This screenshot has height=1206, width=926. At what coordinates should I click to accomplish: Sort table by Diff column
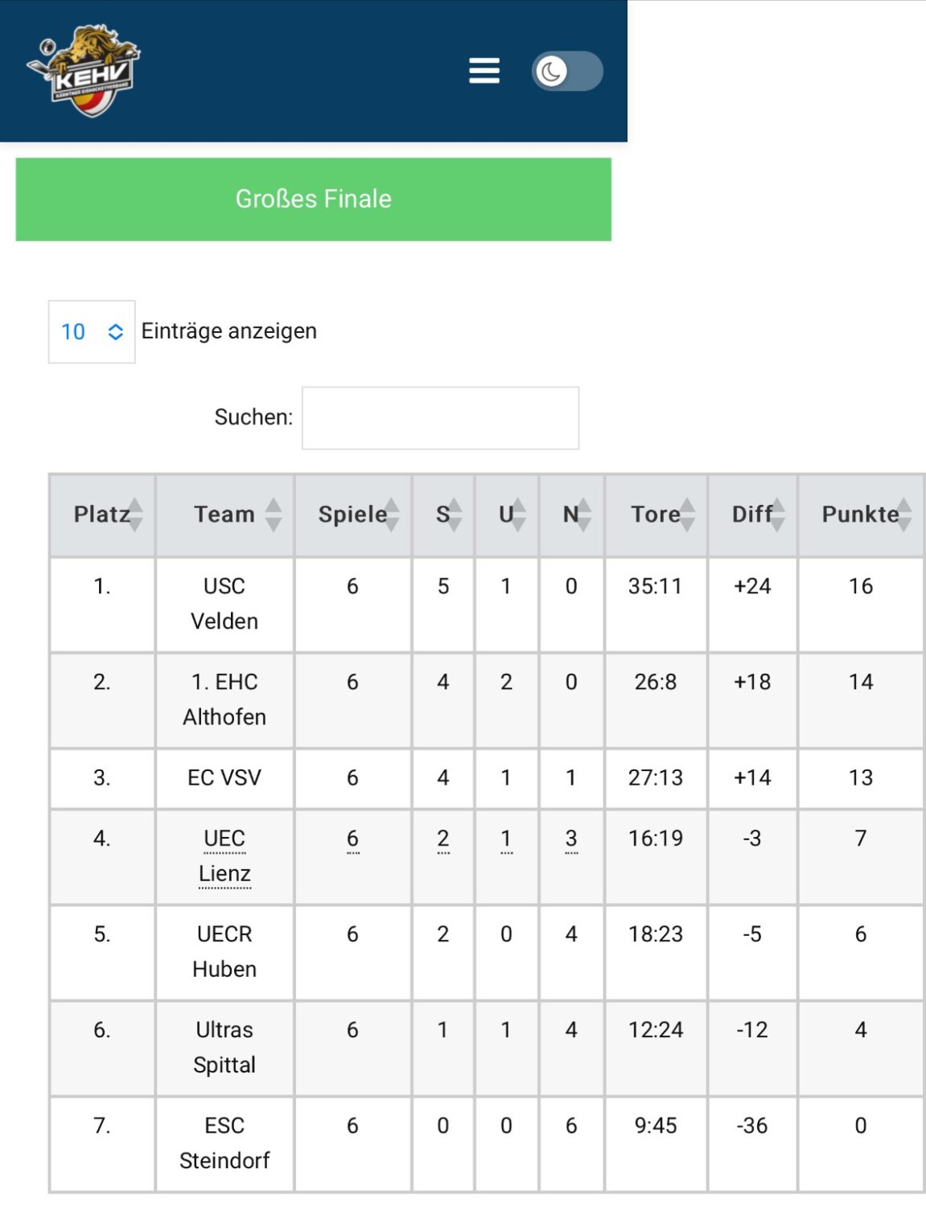pyautogui.click(x=753, y=515)
